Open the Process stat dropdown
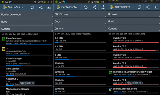The image size is (160, 95). [133, 14]
